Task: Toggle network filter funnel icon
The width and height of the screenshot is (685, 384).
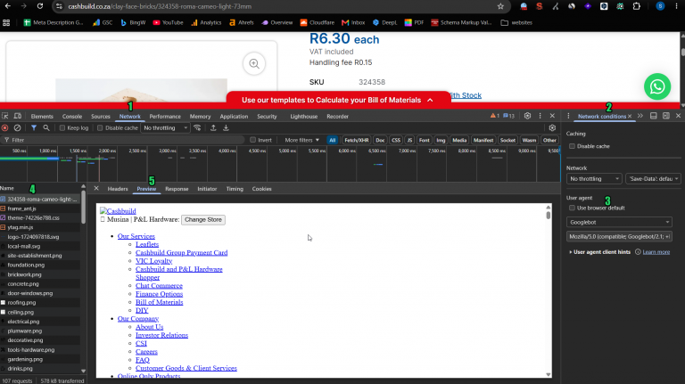Action: (x=34, y=128)
